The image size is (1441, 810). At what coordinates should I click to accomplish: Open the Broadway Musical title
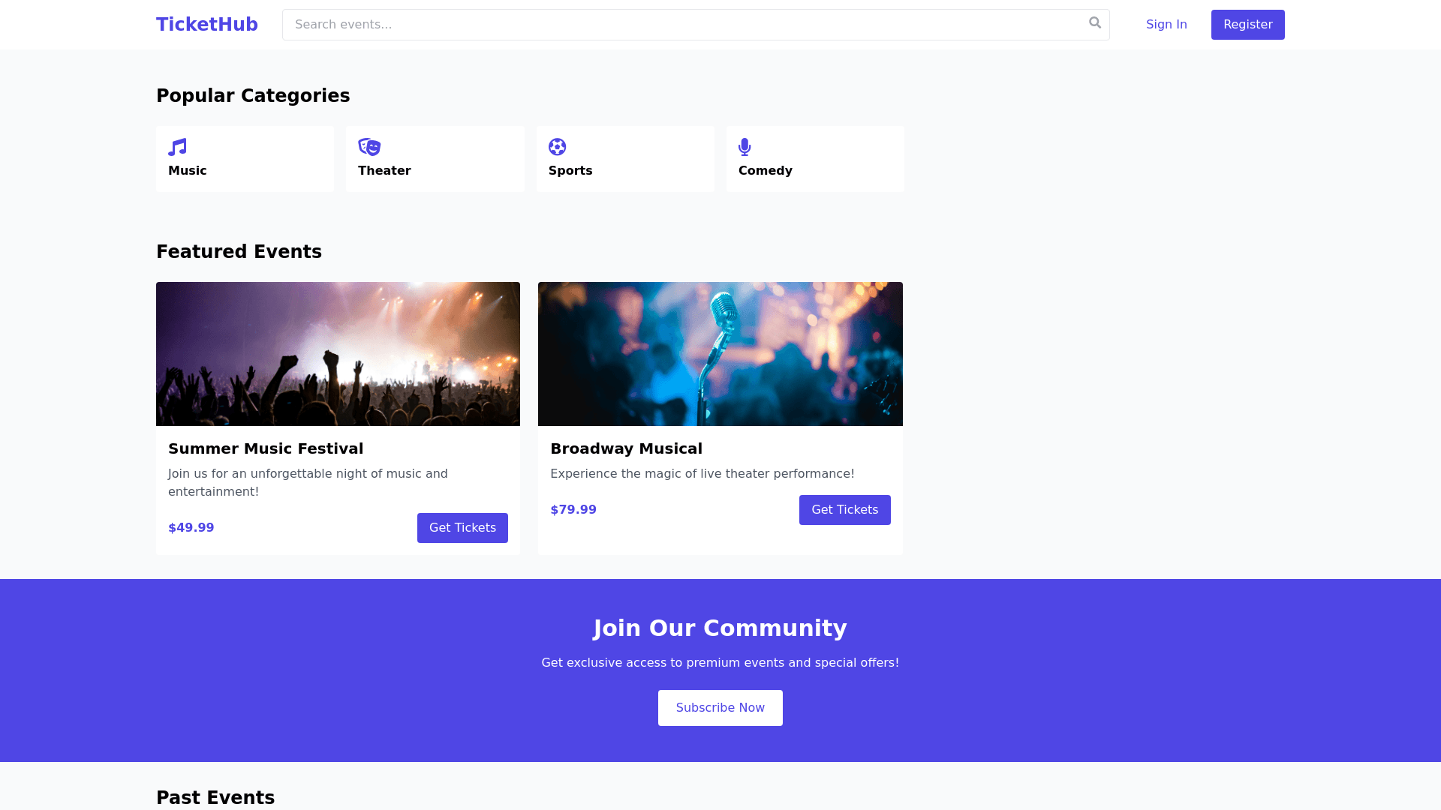click(x=626, y=448)
